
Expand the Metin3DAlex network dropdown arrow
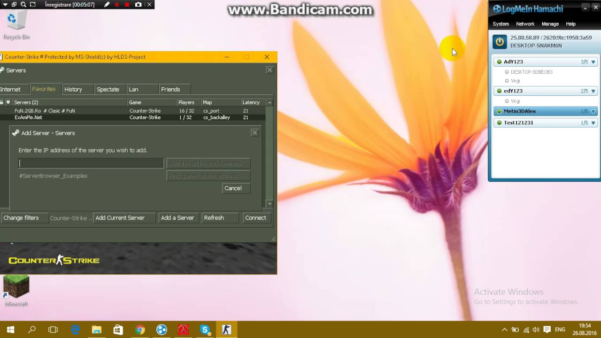[x=593, y=111]
